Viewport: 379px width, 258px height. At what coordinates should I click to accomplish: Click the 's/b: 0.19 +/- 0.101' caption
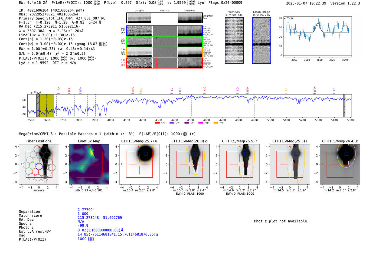point(89,190)
